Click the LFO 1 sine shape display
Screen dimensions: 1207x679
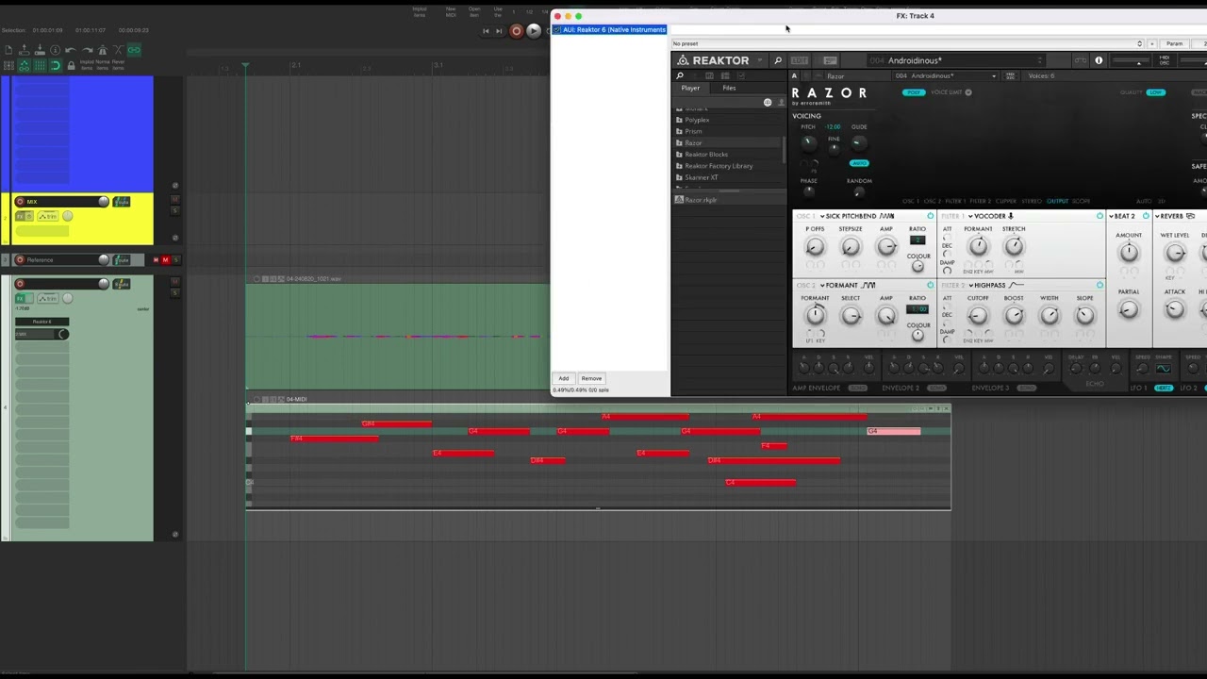point(1163,369)
